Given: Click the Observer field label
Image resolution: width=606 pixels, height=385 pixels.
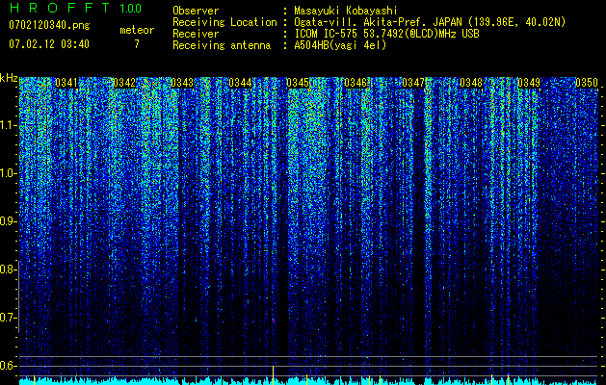Looking at the screenshot, I should click(x=196, y=11).
